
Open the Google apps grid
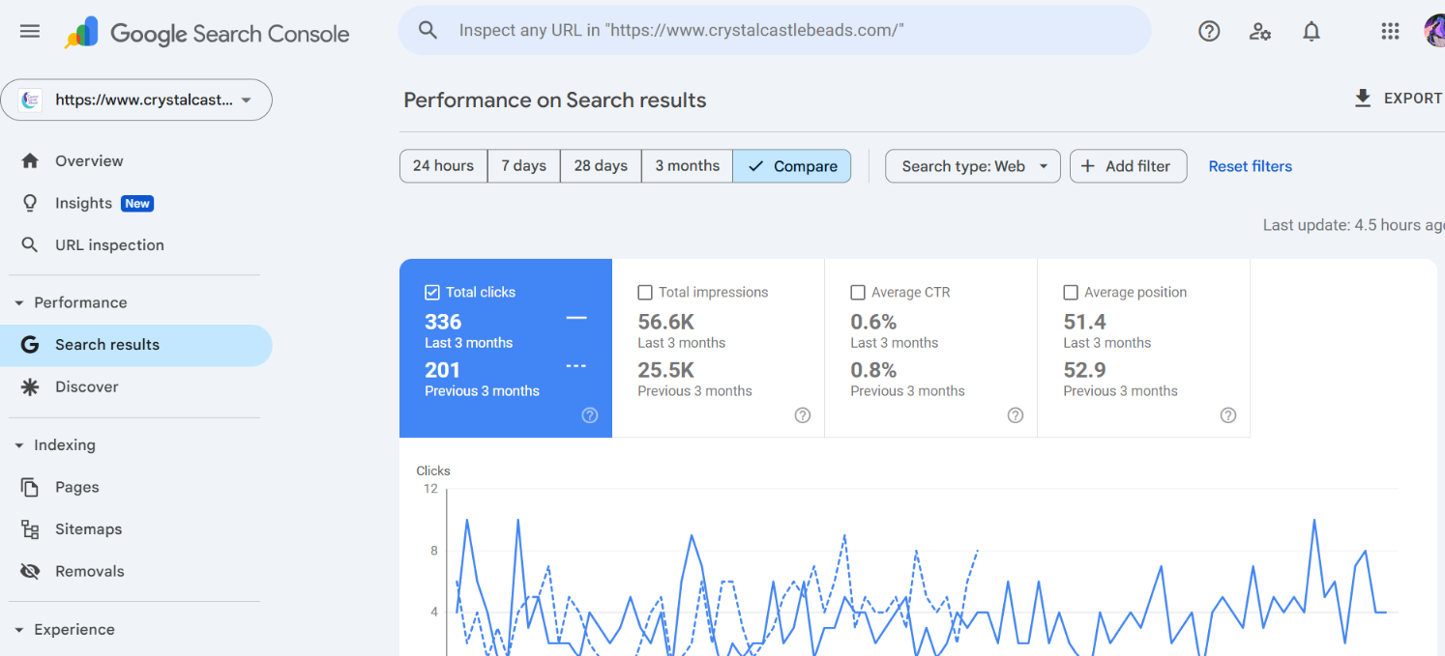point(1391,31)
